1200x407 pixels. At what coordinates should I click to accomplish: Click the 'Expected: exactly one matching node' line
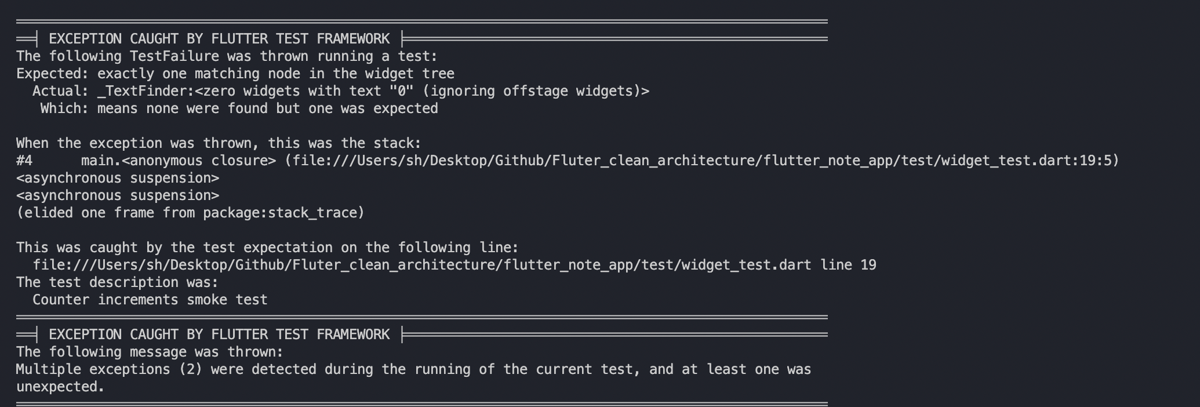[x=235, y=74]
